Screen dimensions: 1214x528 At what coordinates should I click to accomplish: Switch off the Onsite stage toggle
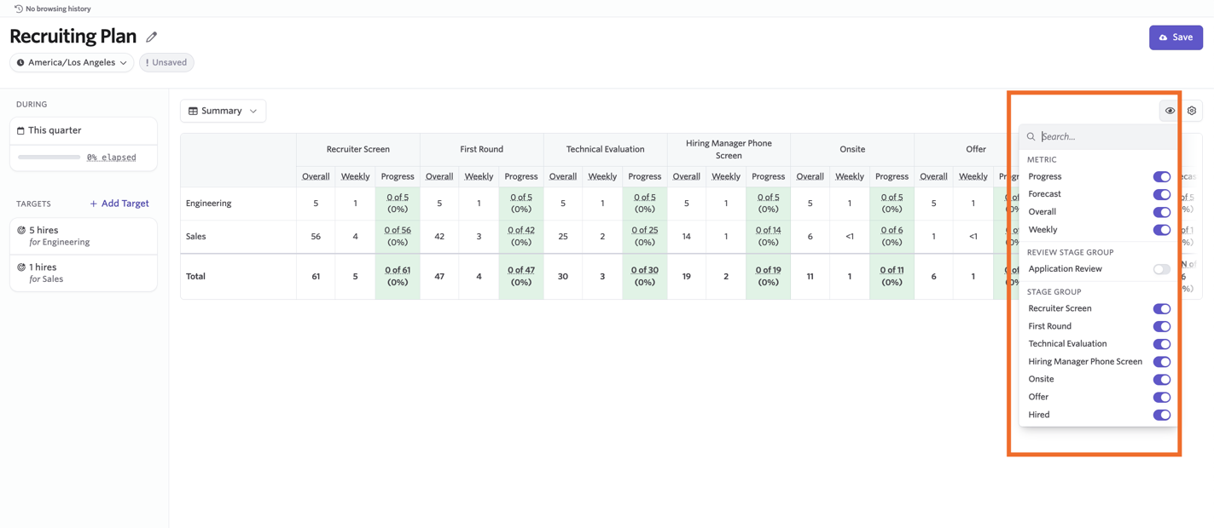tap(1162, 380)
